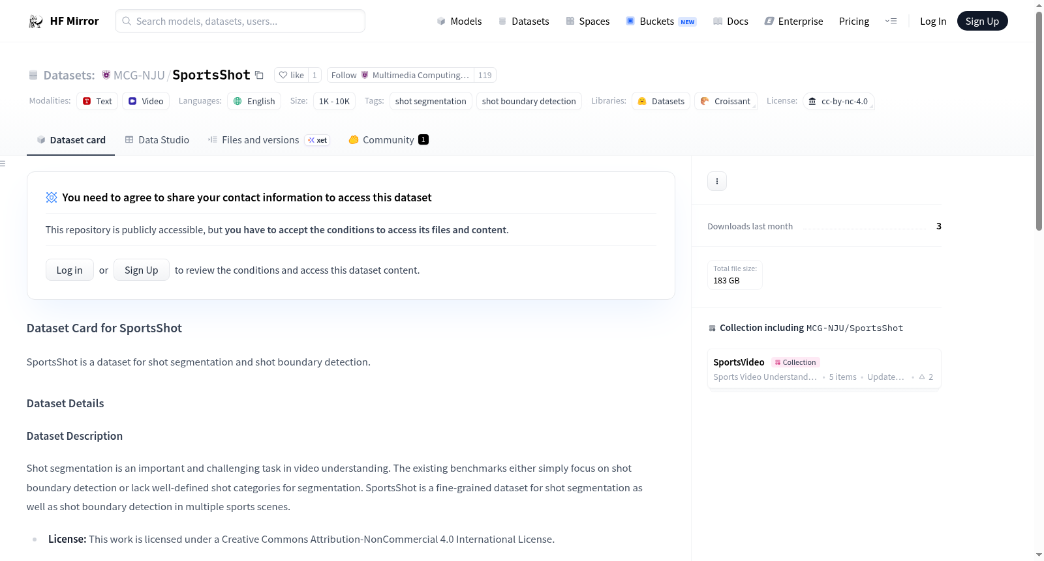The height and width of the screenshot is (561, 1044).
Task: Open the Data Studio tab
Action: point(157,139)
